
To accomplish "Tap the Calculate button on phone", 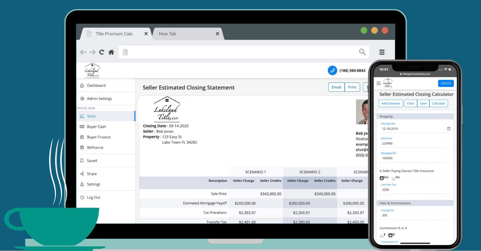I will pos(438,103).
